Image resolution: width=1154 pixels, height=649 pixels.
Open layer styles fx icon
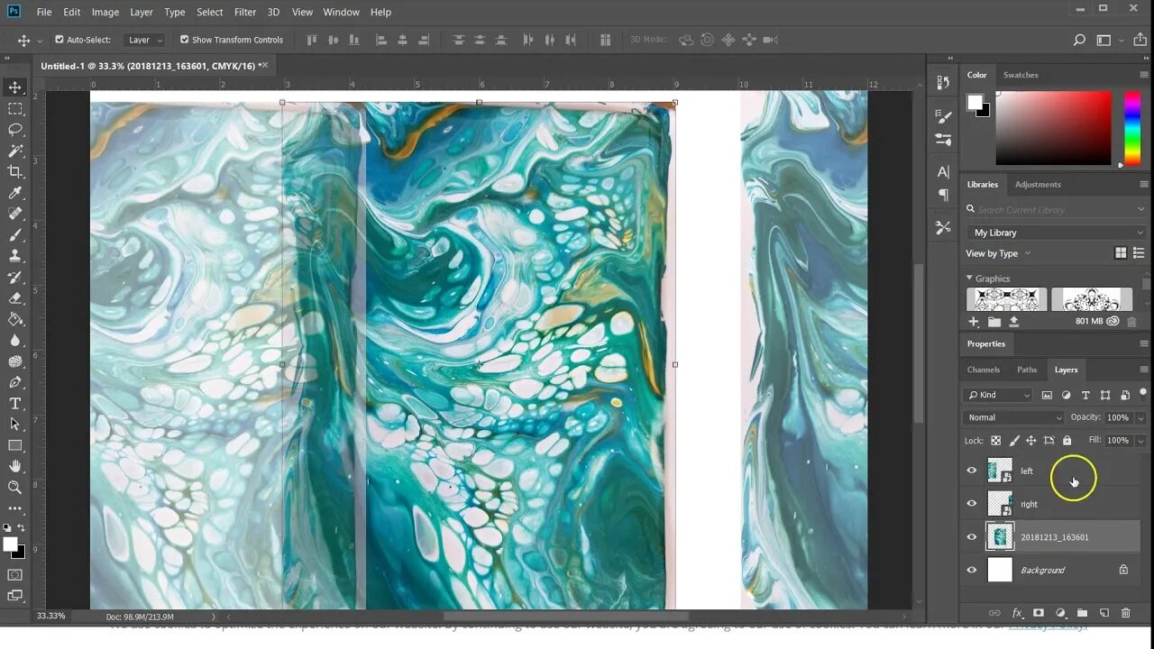[1017, 613]
